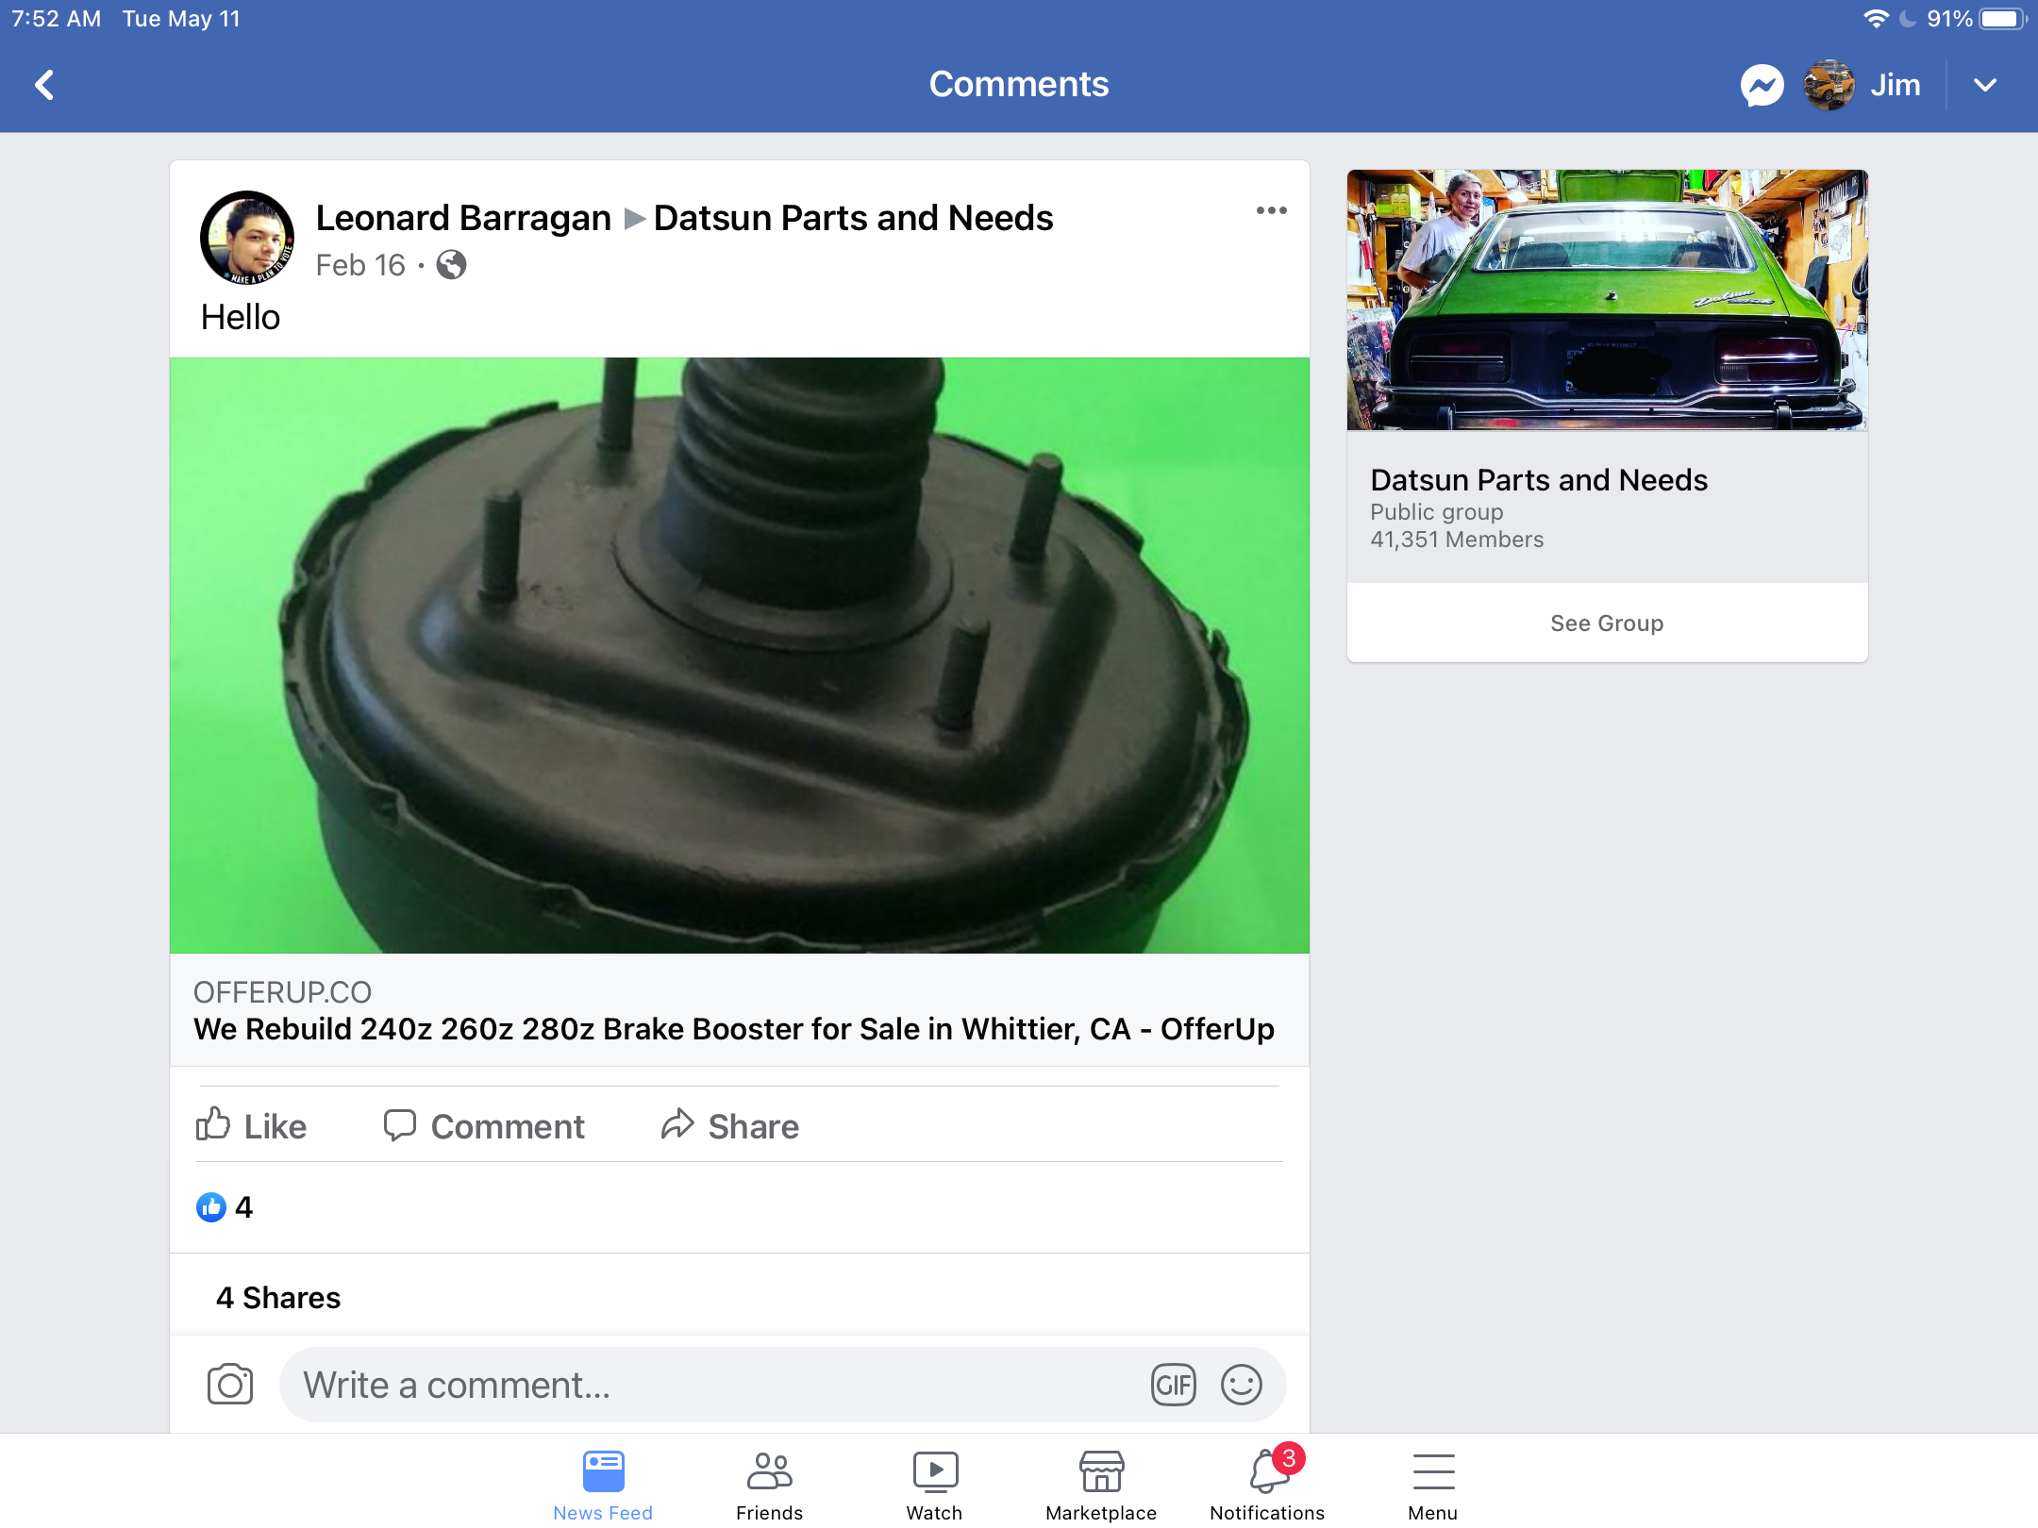The height and width of the screenshot is (1528, 2038).
Task: View Leonard Barragan's profile picture
Action: point(247,238)
